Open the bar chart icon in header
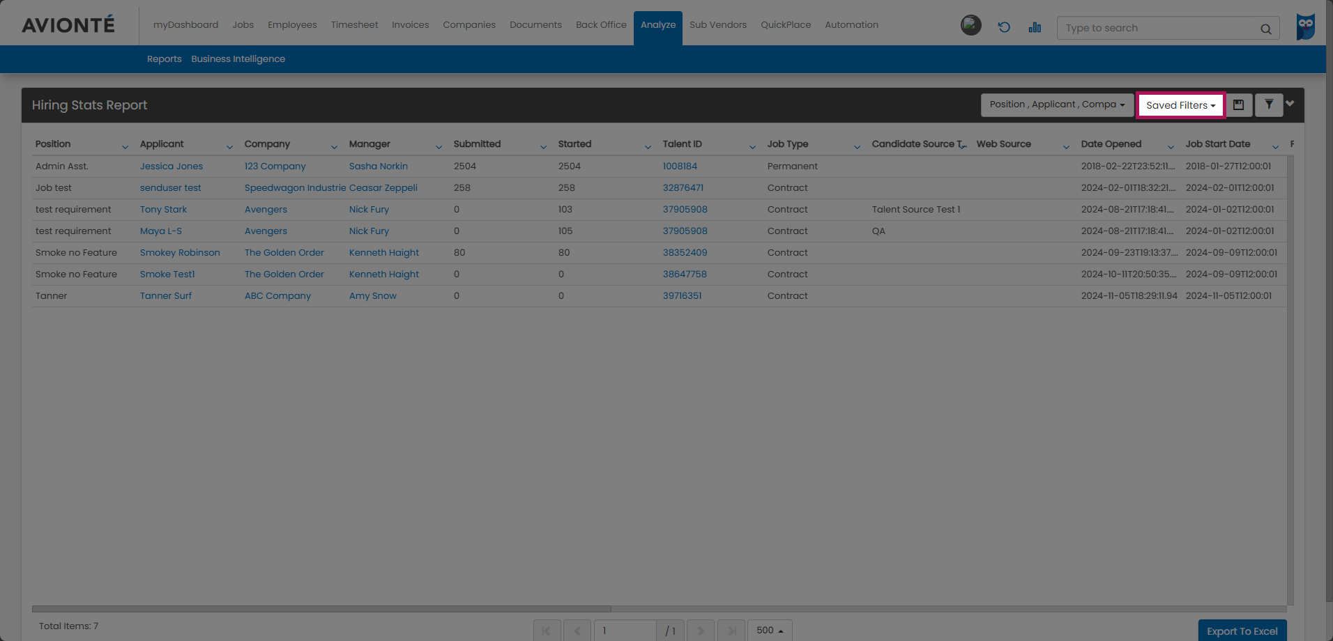This screenshot has height=641, width=1333. tap(1035, 27)
